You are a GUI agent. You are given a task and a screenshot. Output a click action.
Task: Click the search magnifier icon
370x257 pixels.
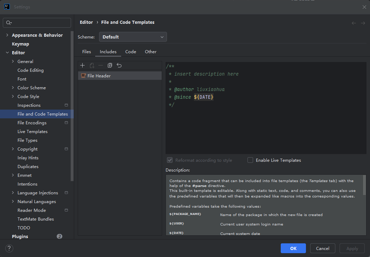click(x=9, y=23)
